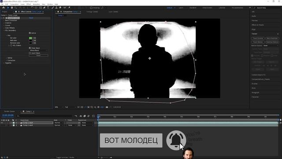
Task: Click the Track Camera button
Action: (x=258, y=38)
